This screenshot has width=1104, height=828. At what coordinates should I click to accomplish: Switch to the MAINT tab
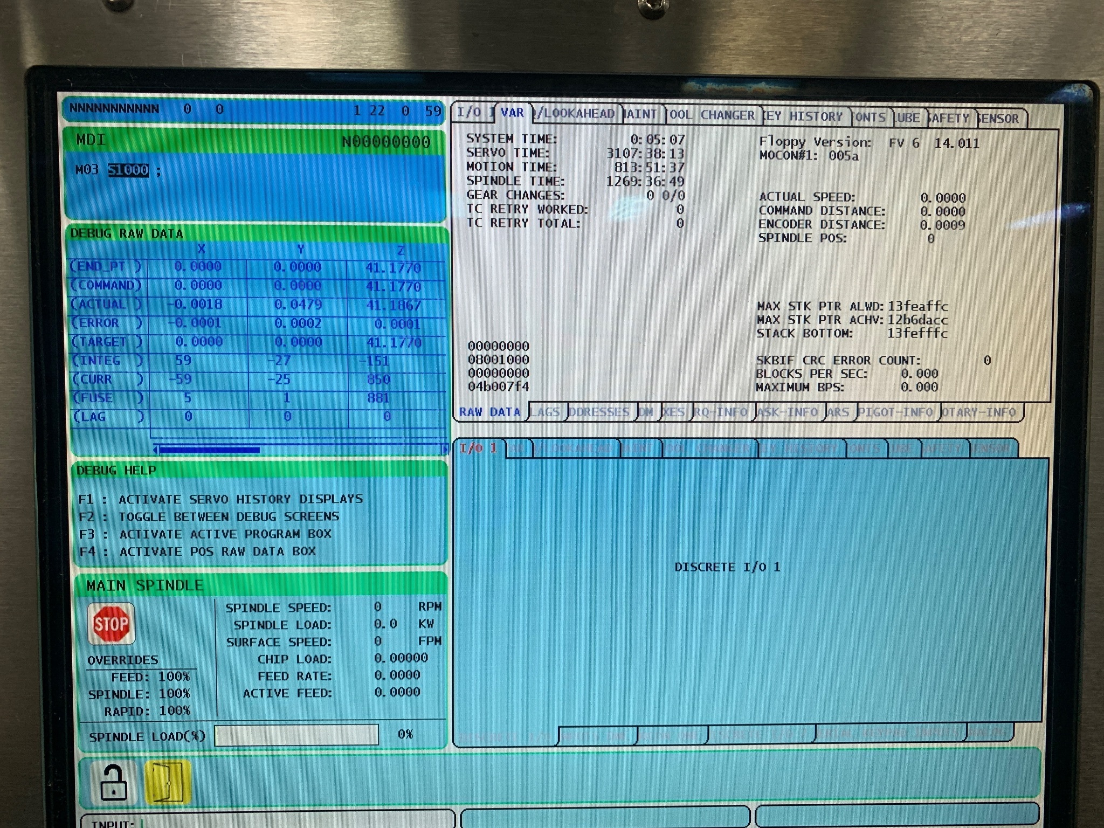641,114
